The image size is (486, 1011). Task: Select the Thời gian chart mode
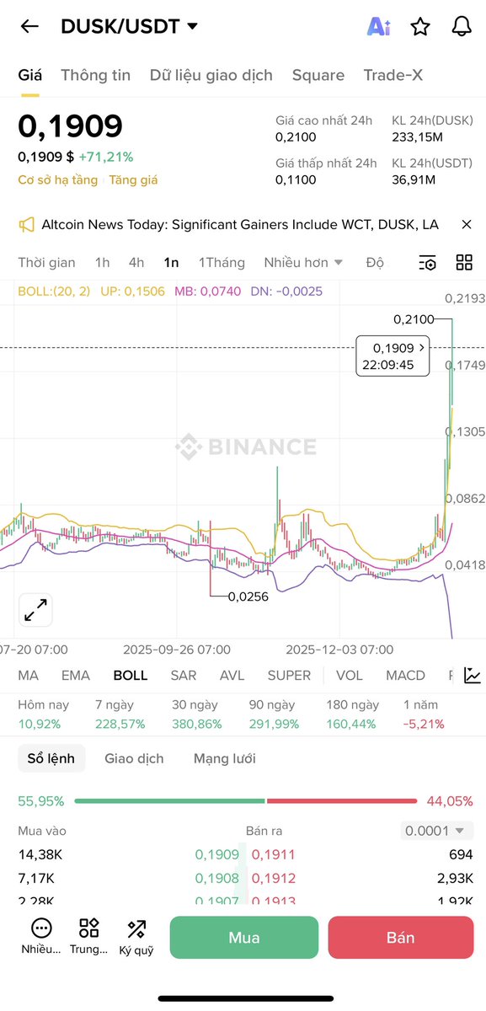point(46,262)
